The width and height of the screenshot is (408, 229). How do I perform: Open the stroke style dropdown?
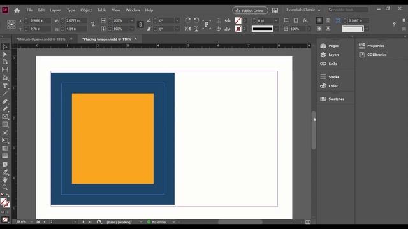point(276,29)
